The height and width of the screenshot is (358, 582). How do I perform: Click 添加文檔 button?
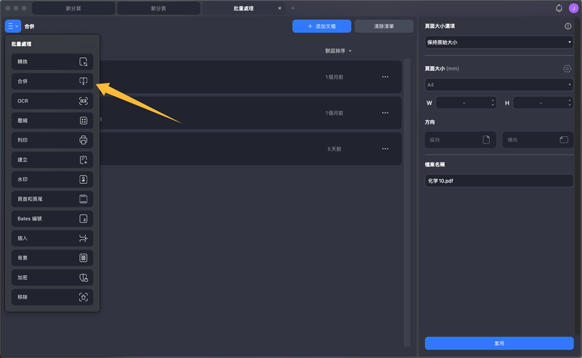click(321, 26)
